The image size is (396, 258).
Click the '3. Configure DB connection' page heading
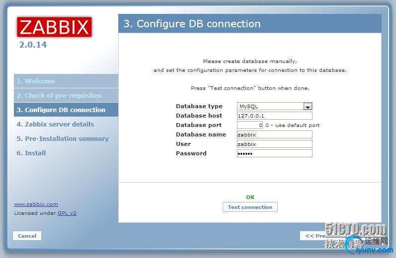pos(192,24)
